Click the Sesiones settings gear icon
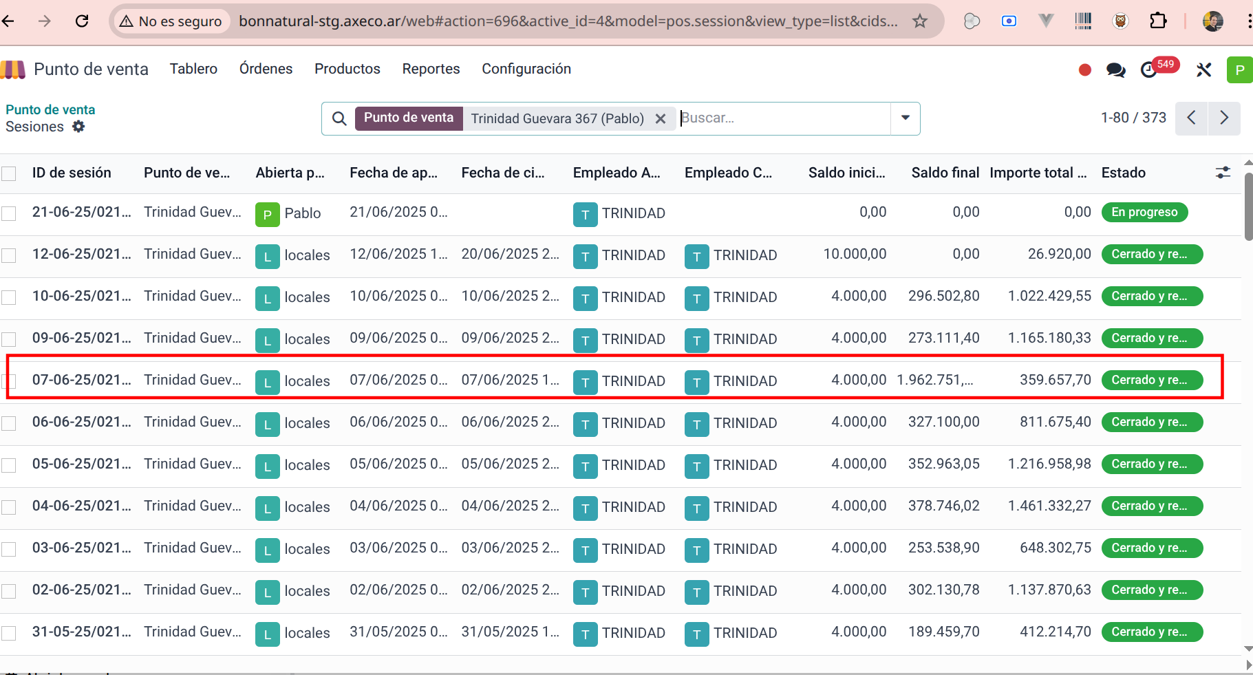The height and width of the screenshot is (675, 1253). 78,127
